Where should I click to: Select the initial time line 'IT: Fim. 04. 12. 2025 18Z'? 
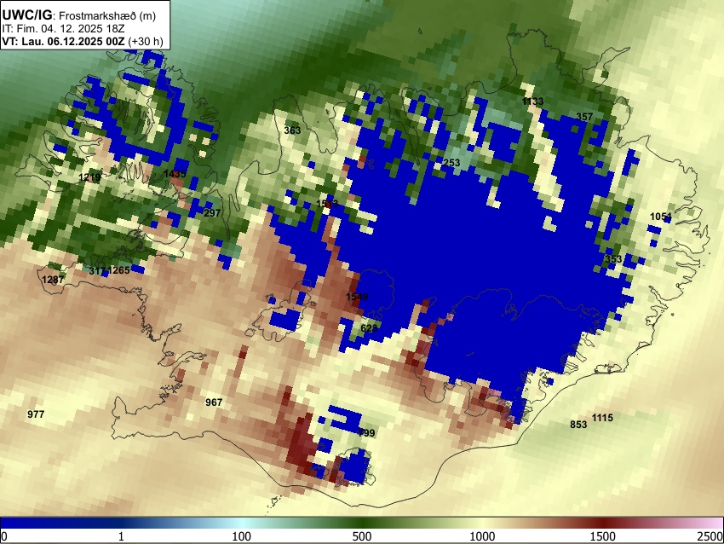(x=63, y=29)
